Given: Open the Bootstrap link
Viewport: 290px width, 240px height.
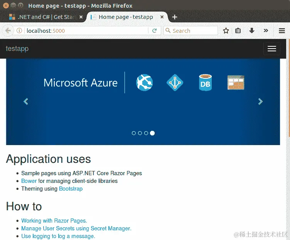Looking at the screenshot, I should (x=71, y=189).
